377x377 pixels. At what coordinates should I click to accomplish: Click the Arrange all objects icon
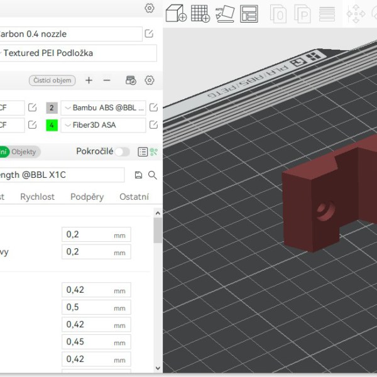(x=249, y=13)
